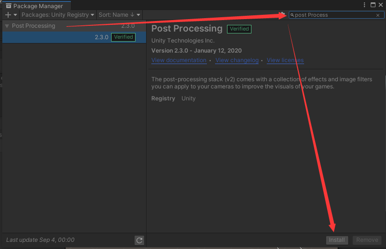Click the Last update Sep 4 status text

(40, 240)
